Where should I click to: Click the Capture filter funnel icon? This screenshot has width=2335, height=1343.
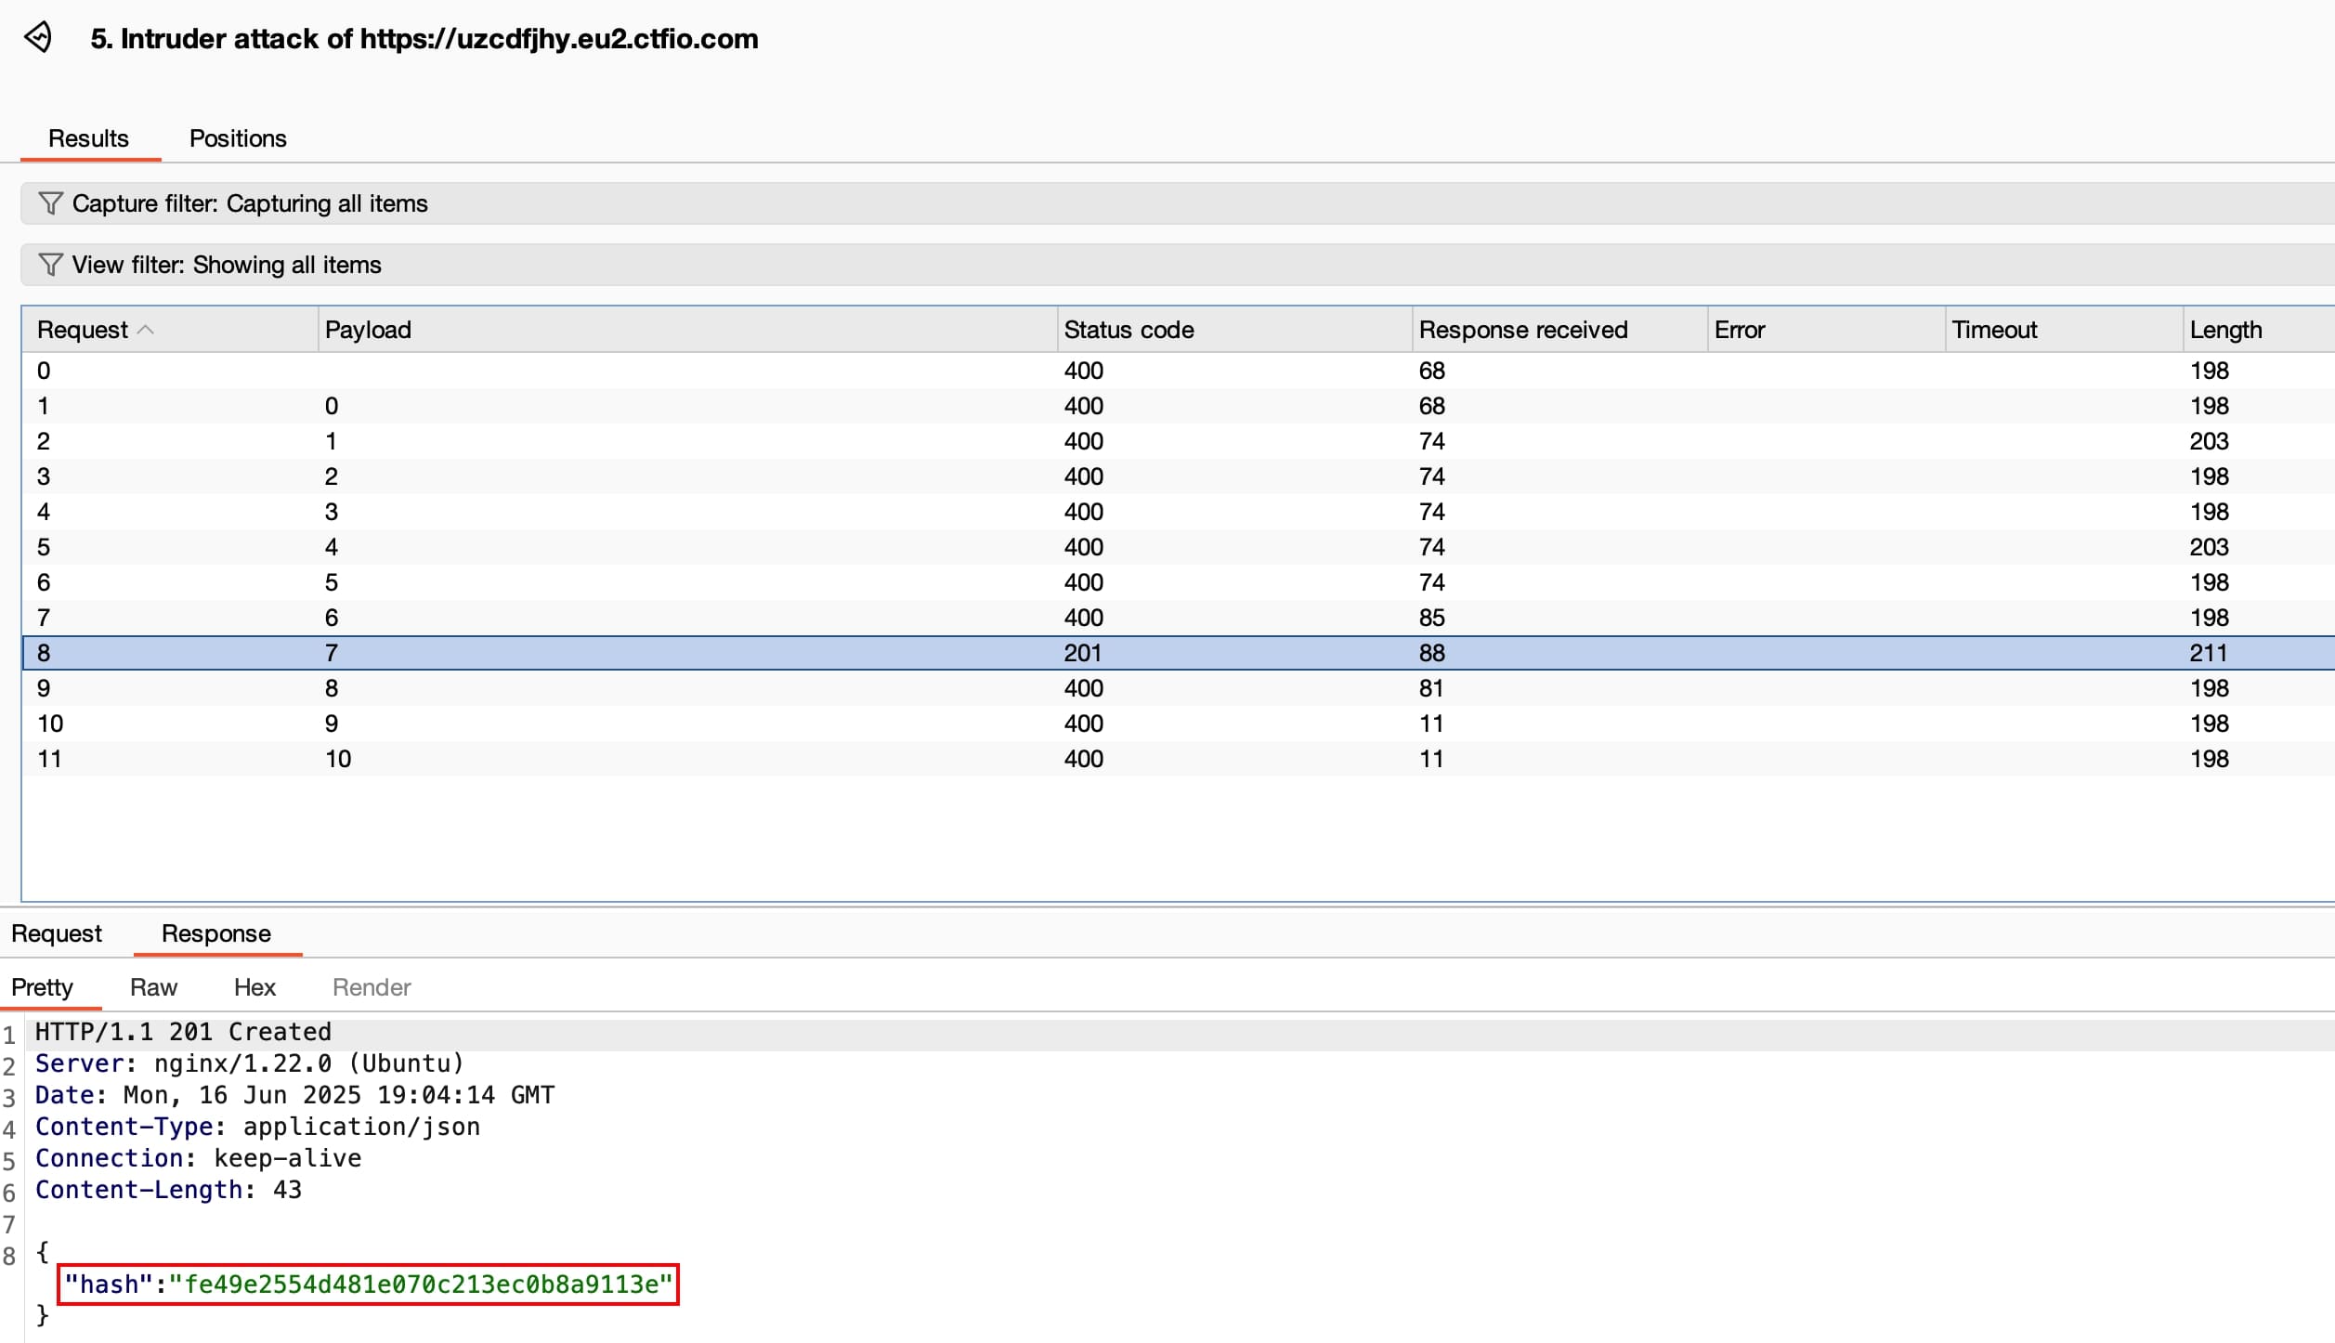click(x=50, y=203)
